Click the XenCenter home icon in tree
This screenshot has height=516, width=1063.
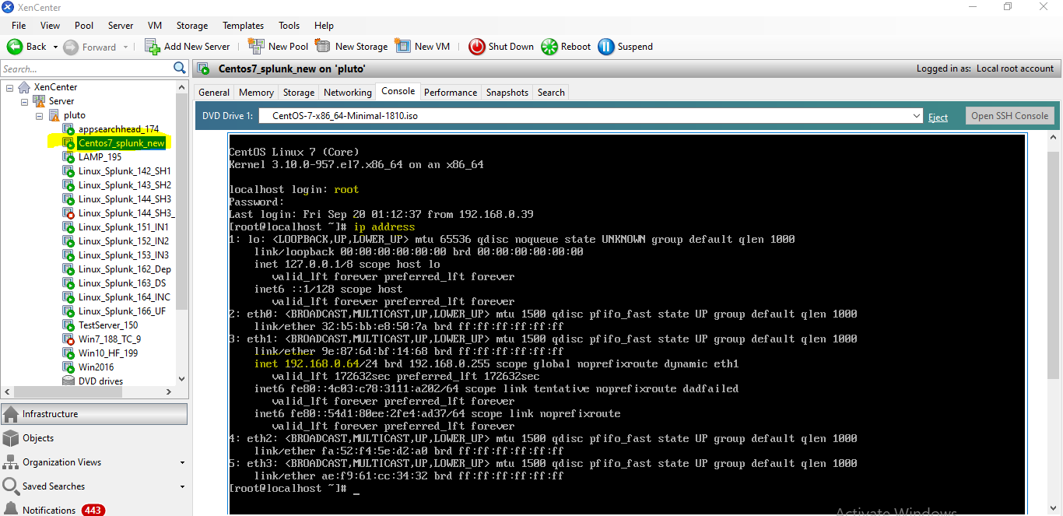(x=25, y=87)
